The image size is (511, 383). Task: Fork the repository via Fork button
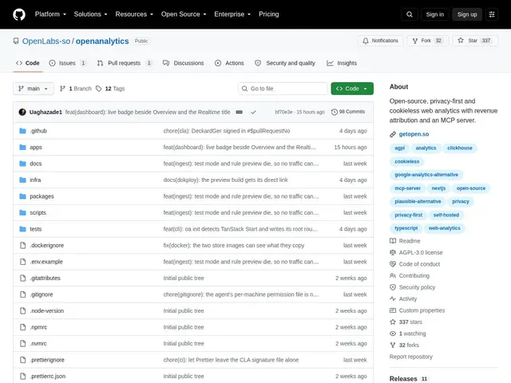(x=428, y=41)
